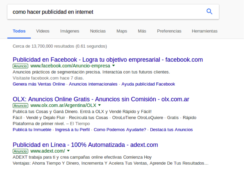This screenshot has width=244, height=169.
Task: Click the www.adext.com/ URL
Action: pyautogui.click(x=48, y=151)
